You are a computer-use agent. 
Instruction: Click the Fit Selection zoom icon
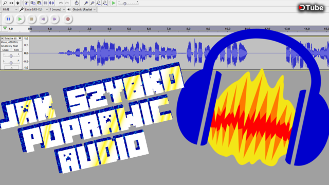point(98,3)
